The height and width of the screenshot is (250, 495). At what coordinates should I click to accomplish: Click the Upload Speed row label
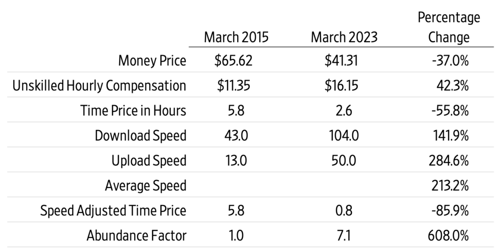click(x=149, y=161)
